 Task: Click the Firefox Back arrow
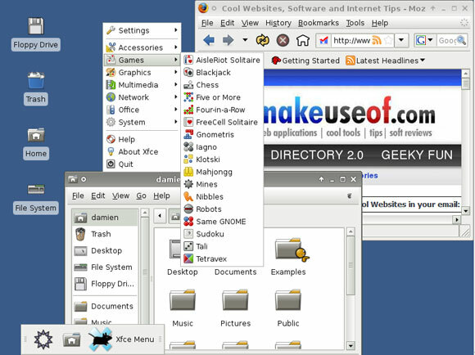pos(209,40)
